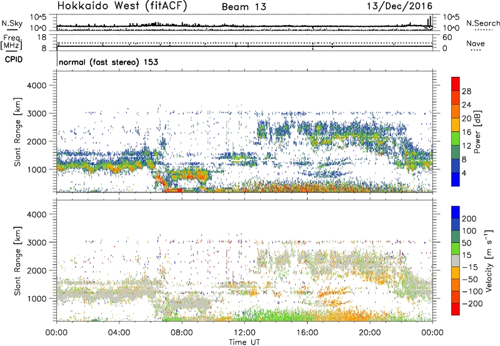This screenshot has width=500, height=346.
Task: Click the "16:00" time axis label
Action: click(x=307, y=333)
